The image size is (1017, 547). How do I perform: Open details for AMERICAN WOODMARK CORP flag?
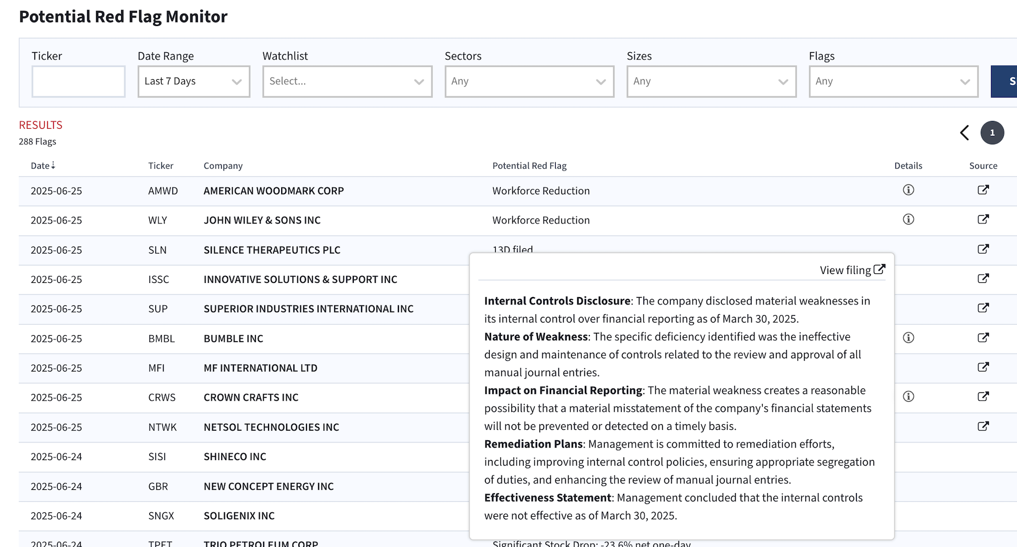(x=908, y=190)
